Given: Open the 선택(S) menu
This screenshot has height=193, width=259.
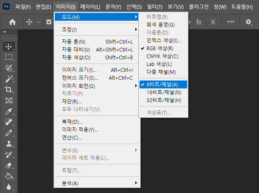Looking at the screenshot, I should click(134, 7).
